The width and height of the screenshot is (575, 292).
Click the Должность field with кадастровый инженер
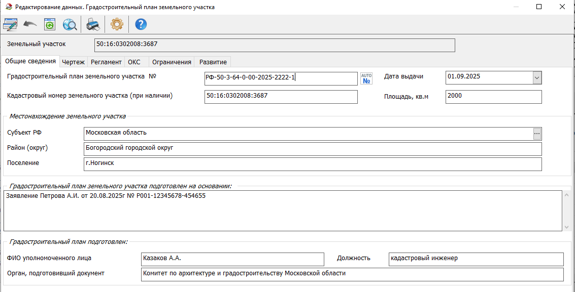point(476,259)
